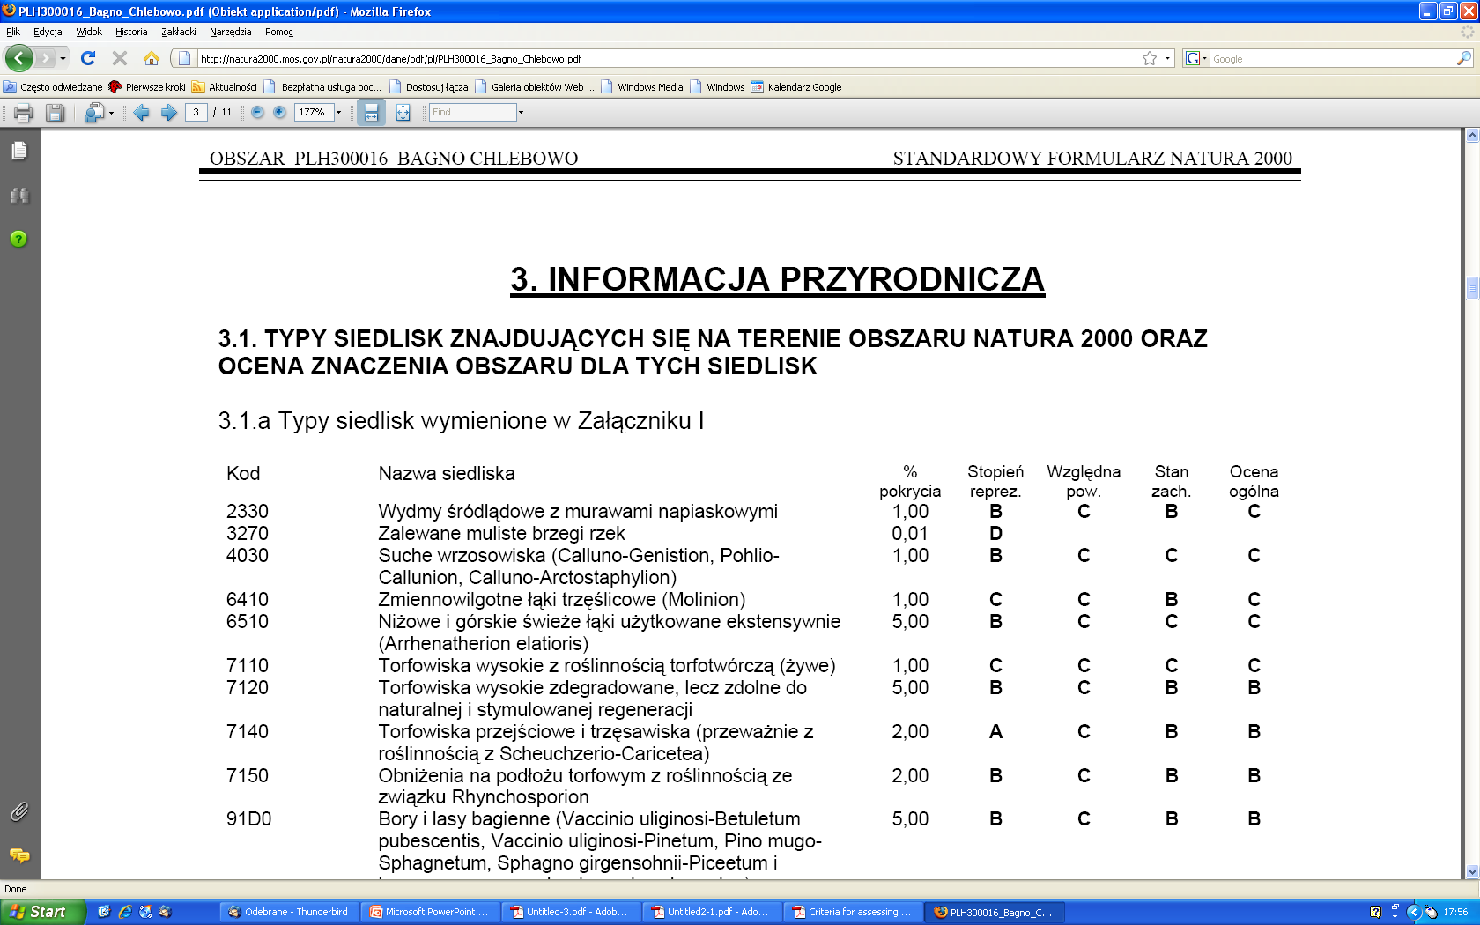Viewport: 1480px width, 925px height.
Task: Open the Edycja menu
Action: (x=48, y=32)
